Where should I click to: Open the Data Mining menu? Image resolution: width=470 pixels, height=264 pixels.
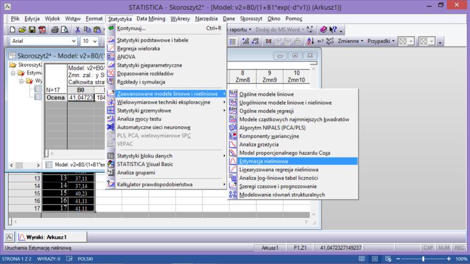coord(151,19)
